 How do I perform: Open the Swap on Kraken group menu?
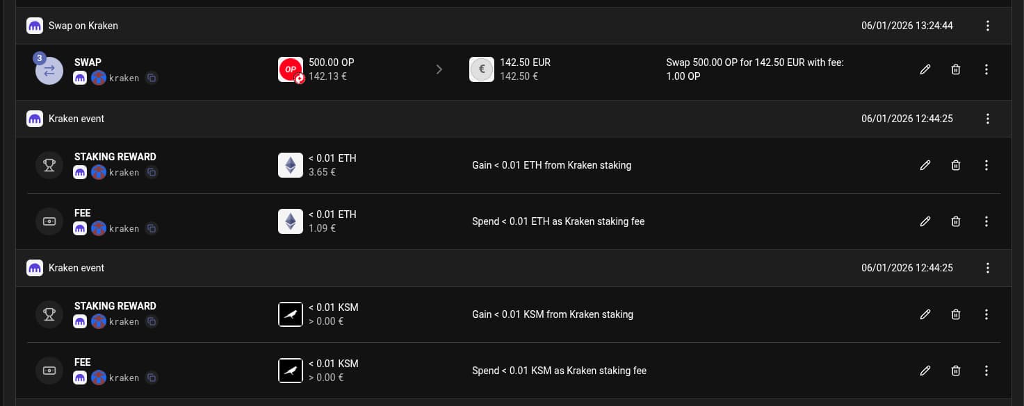pos(988,26)
